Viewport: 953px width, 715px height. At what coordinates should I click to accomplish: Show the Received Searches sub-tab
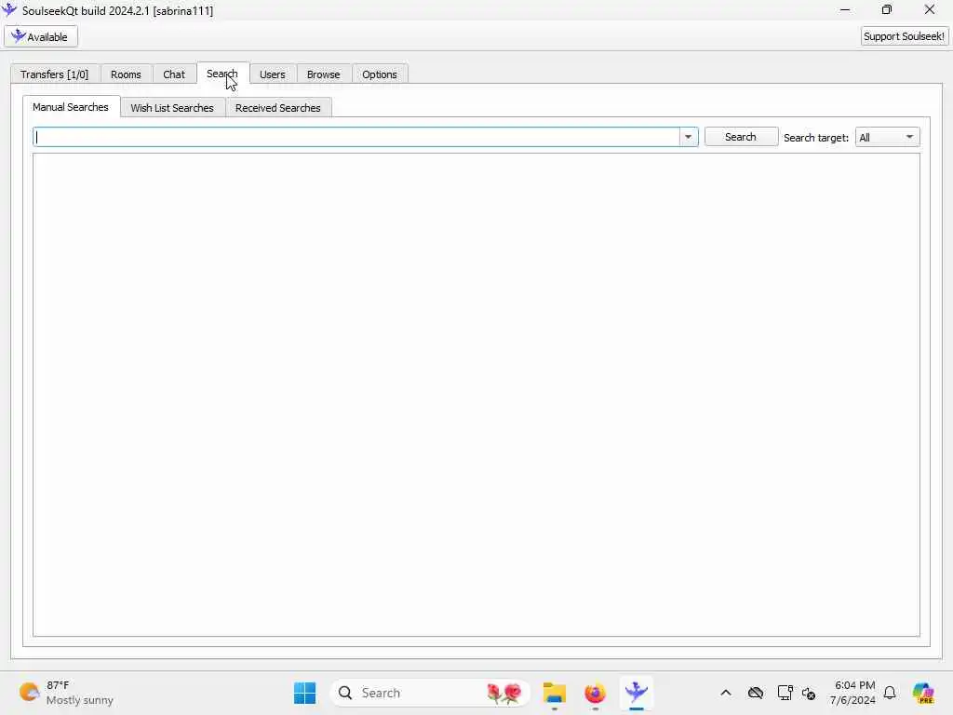[277, 108]
